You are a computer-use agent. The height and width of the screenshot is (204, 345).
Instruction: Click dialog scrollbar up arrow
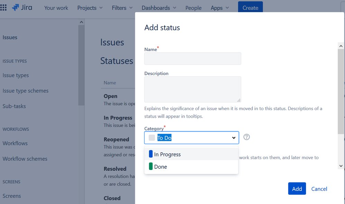(341, 46)
